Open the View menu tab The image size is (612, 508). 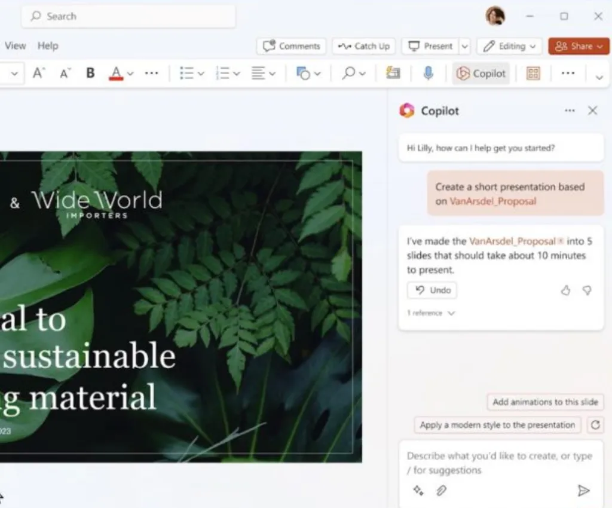pyautogui.click(x=15, y=45)
